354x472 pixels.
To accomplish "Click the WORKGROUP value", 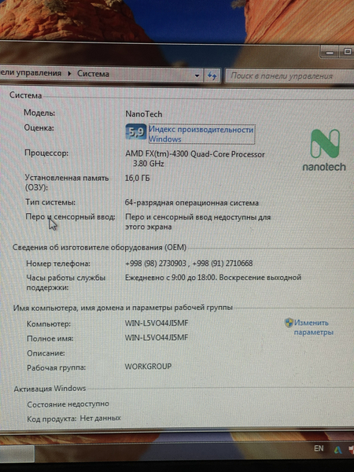I will coord(148,367).
